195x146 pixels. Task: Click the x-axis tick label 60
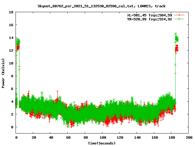click(x=68, y=137)
